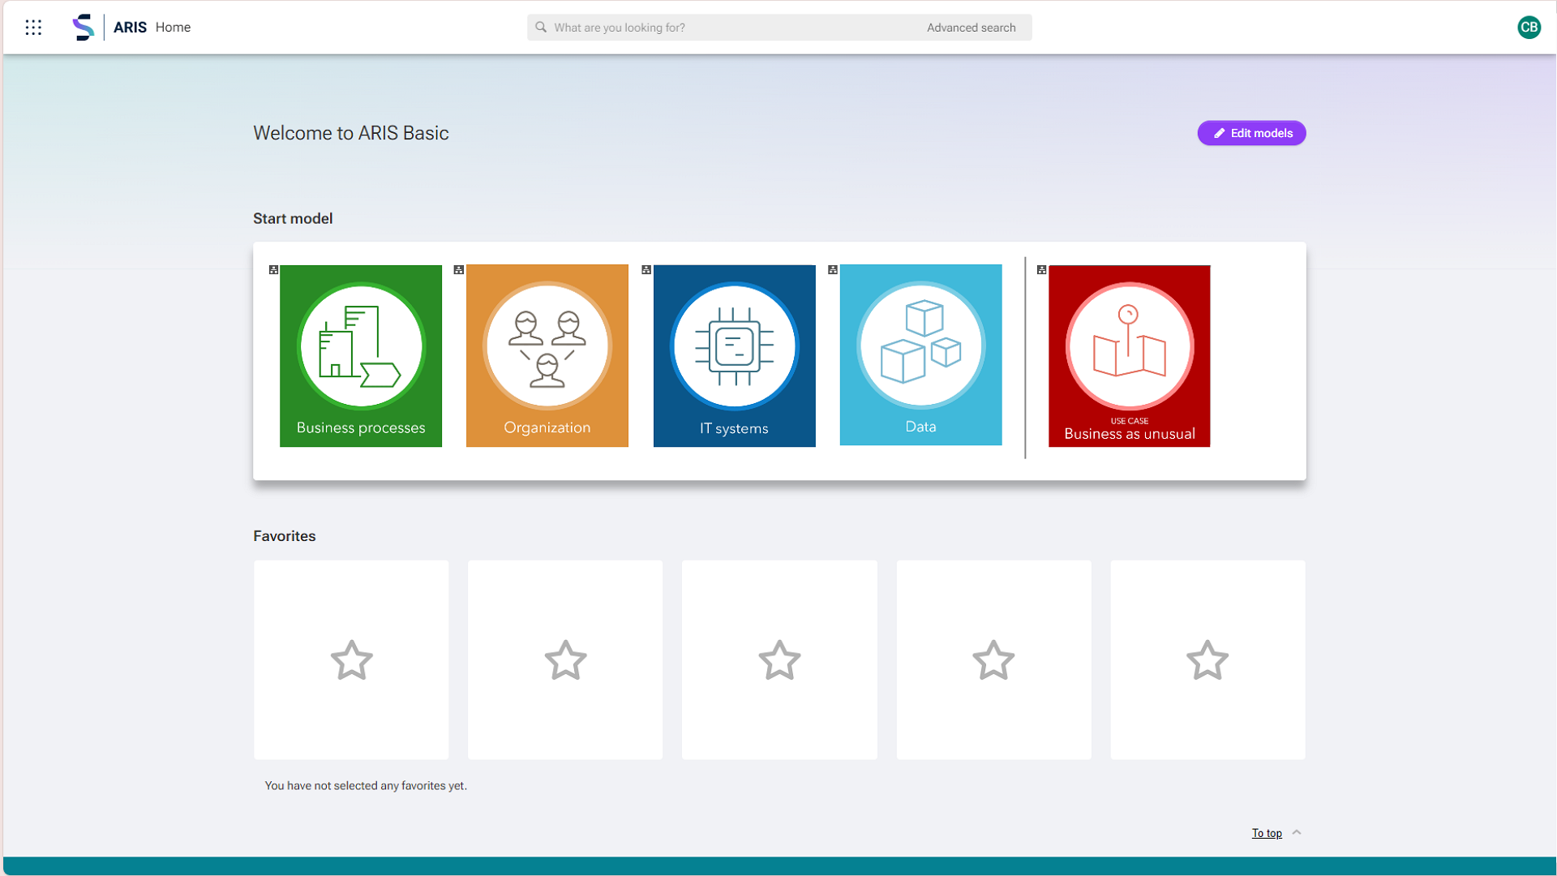The image size is (1557, 876).
Task: Select the IT systems model tile
Action: [734, 355]
